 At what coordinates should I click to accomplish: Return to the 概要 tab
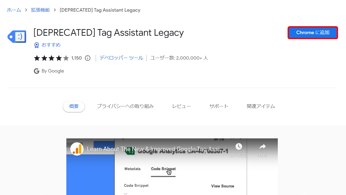[x=74, y=106]
